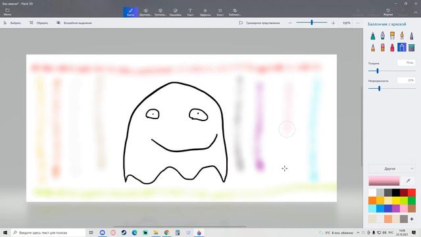The width and height of the screenshot is (421, 237).
Task: Select the Pencil tool
Action: 373,48
